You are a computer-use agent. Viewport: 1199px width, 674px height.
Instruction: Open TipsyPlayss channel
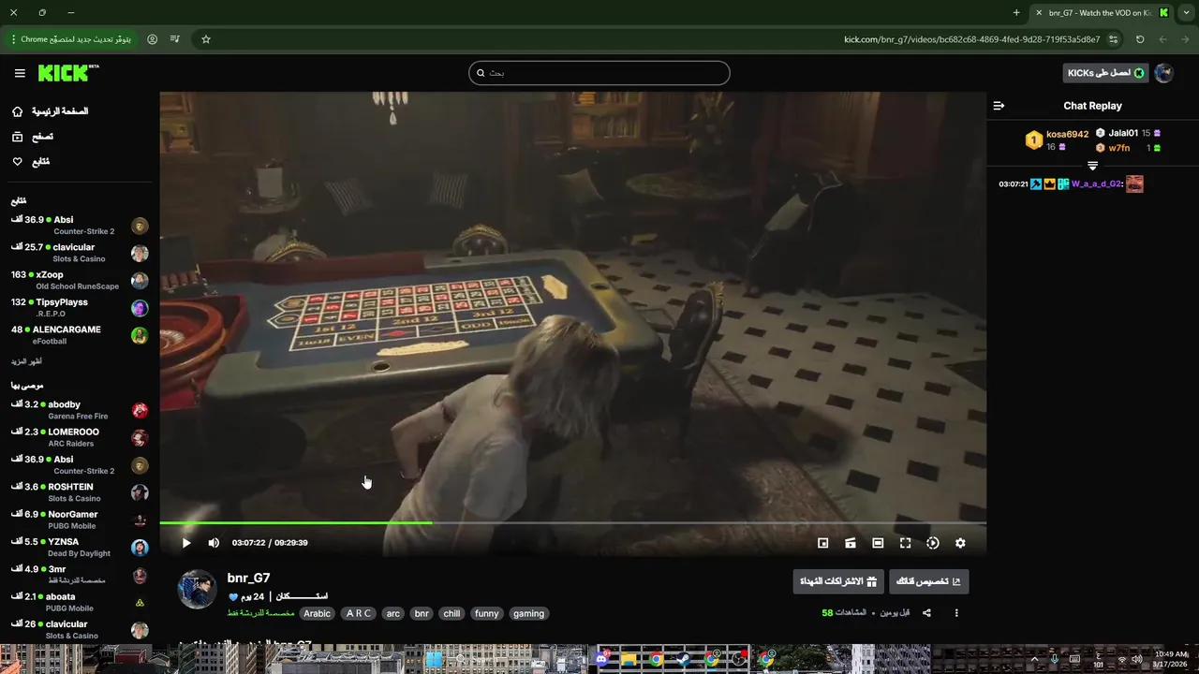point(80,308)
